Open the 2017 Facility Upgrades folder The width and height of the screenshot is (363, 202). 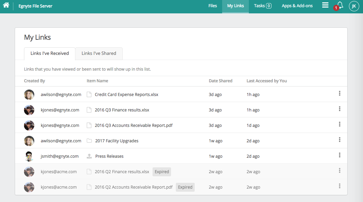click(x=117, y=141)
